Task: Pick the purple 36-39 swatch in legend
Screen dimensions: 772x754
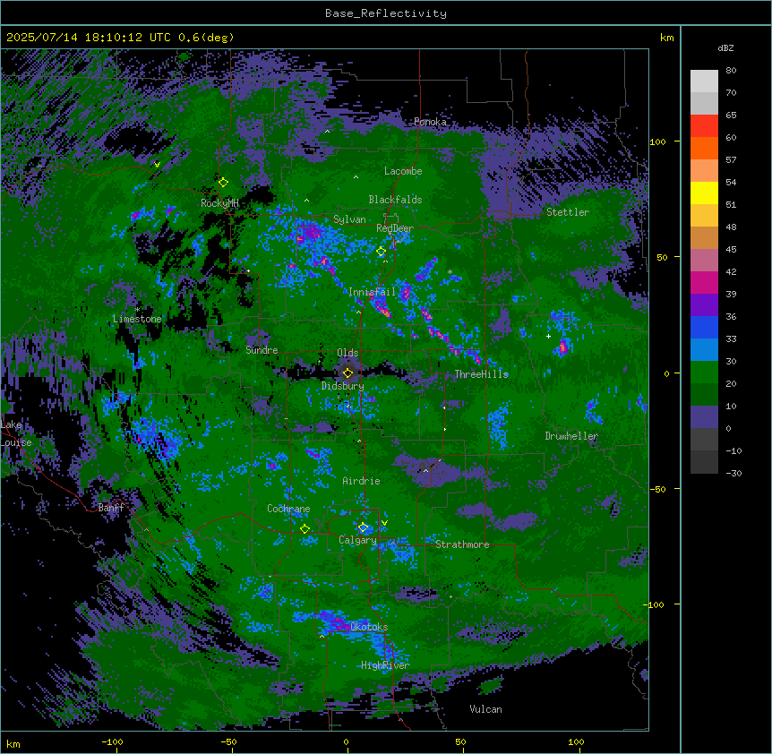Action: point(704,305)
